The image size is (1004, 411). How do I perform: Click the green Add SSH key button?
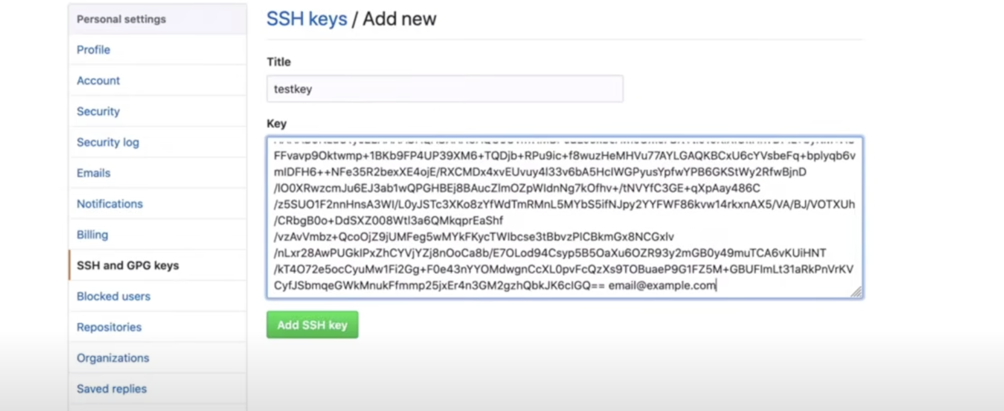(x=312, y=325)
